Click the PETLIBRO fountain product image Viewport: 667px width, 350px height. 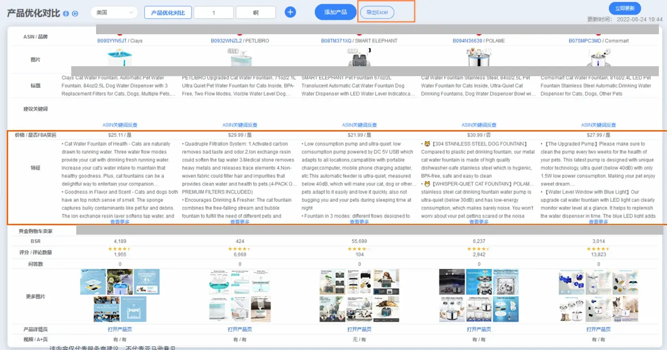(x=239, y=58)
